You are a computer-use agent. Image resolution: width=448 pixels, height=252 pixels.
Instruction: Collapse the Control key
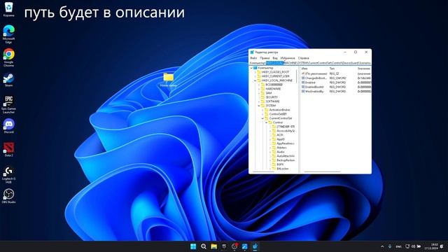pos(266,122)
